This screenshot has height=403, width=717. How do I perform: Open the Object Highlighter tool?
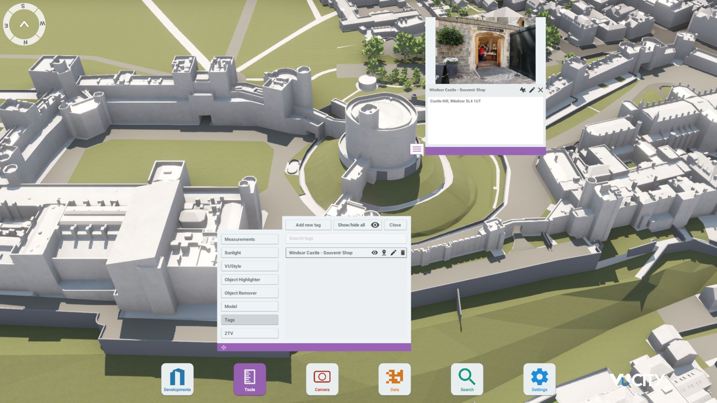(x=249, y=279)
